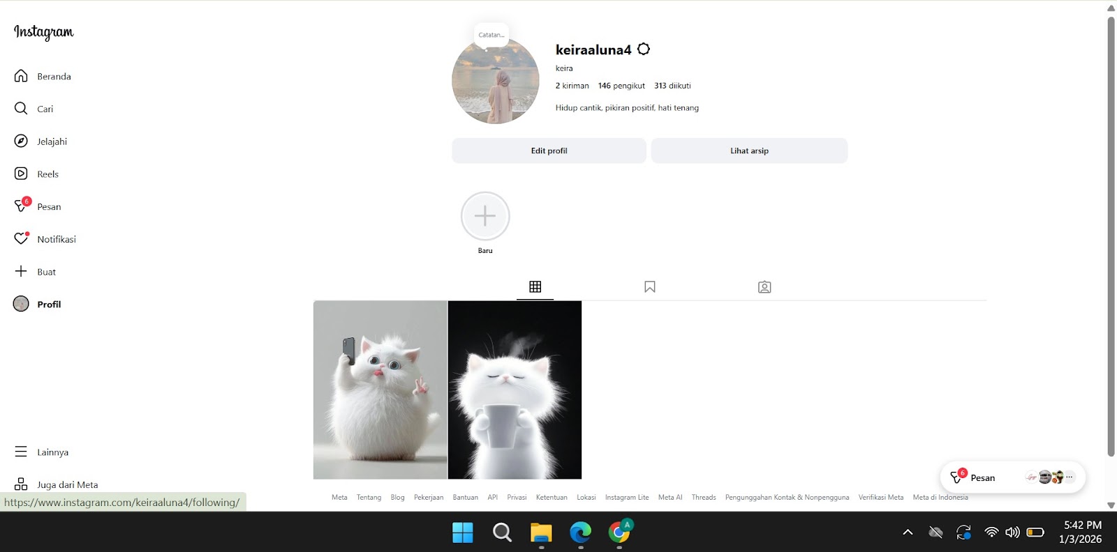Open the 146 pengikut followers link
The width and height of the screenshot is (1117, 552).
click(621, 86)
